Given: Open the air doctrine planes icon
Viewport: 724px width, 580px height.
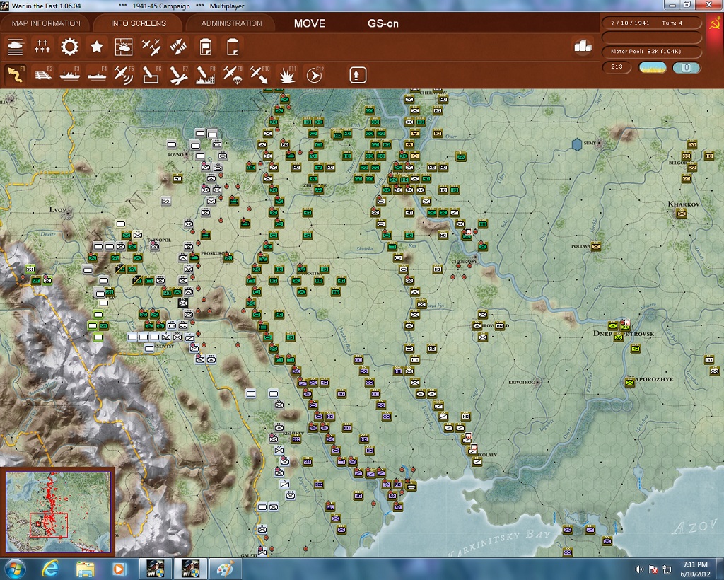Looking at the screenshot, I should coord(151,47).
